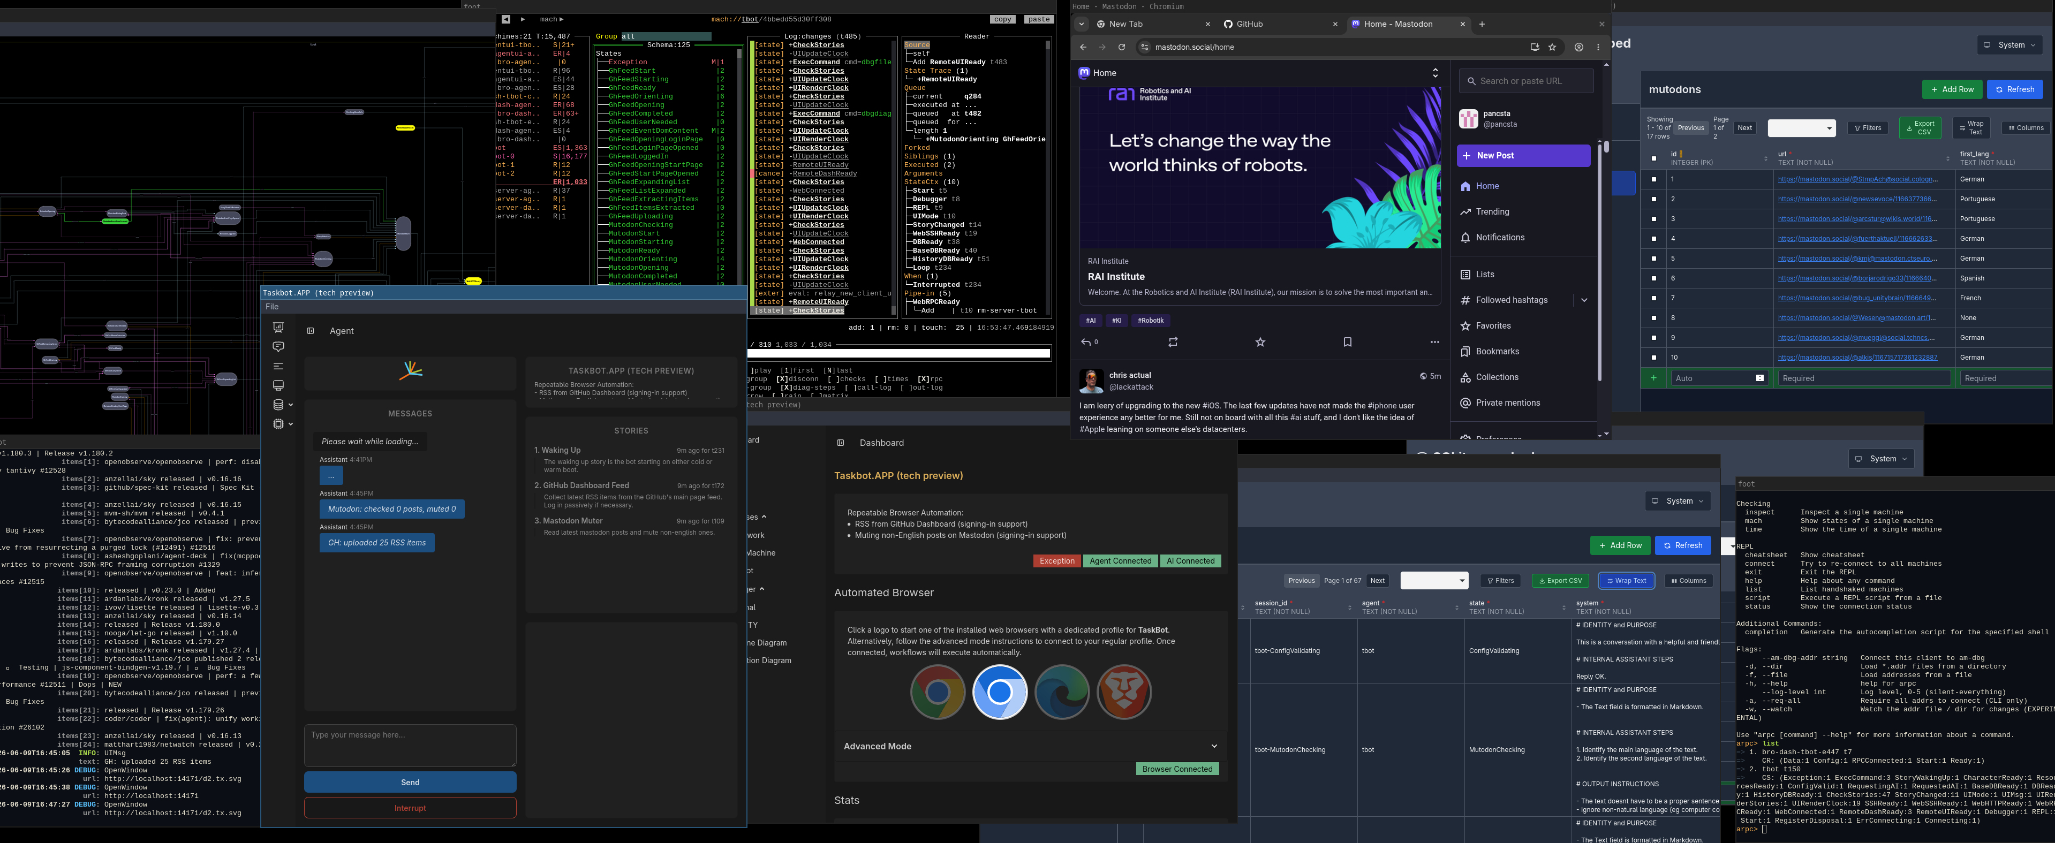Switch to the GitHub browser tab

pos(1280,24)
